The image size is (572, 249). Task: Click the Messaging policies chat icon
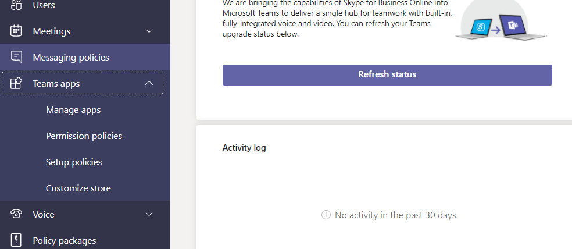[16, 57]
